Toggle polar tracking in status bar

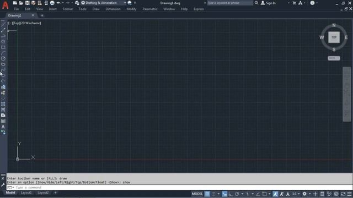click(237, 194)
